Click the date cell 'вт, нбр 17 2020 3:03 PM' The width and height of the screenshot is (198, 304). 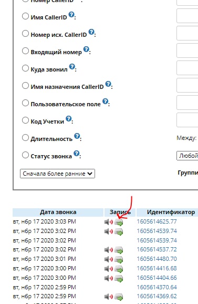pyautogui.click(x=45, y=221)
